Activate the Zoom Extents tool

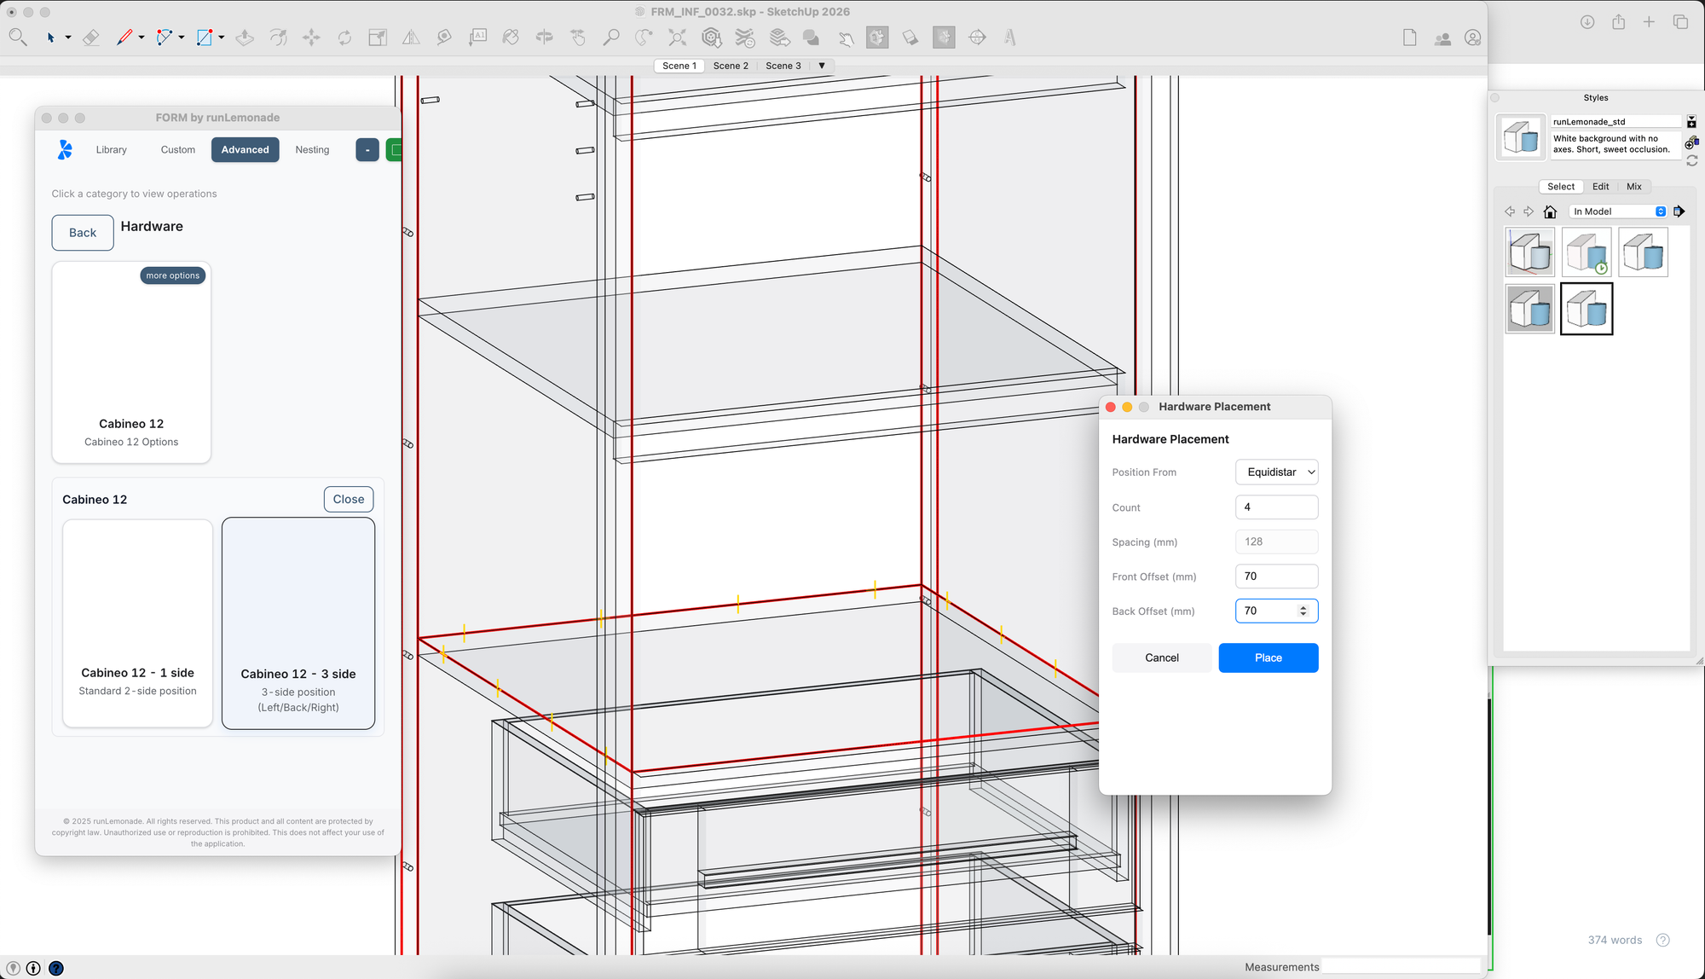(x=677, y=38)
